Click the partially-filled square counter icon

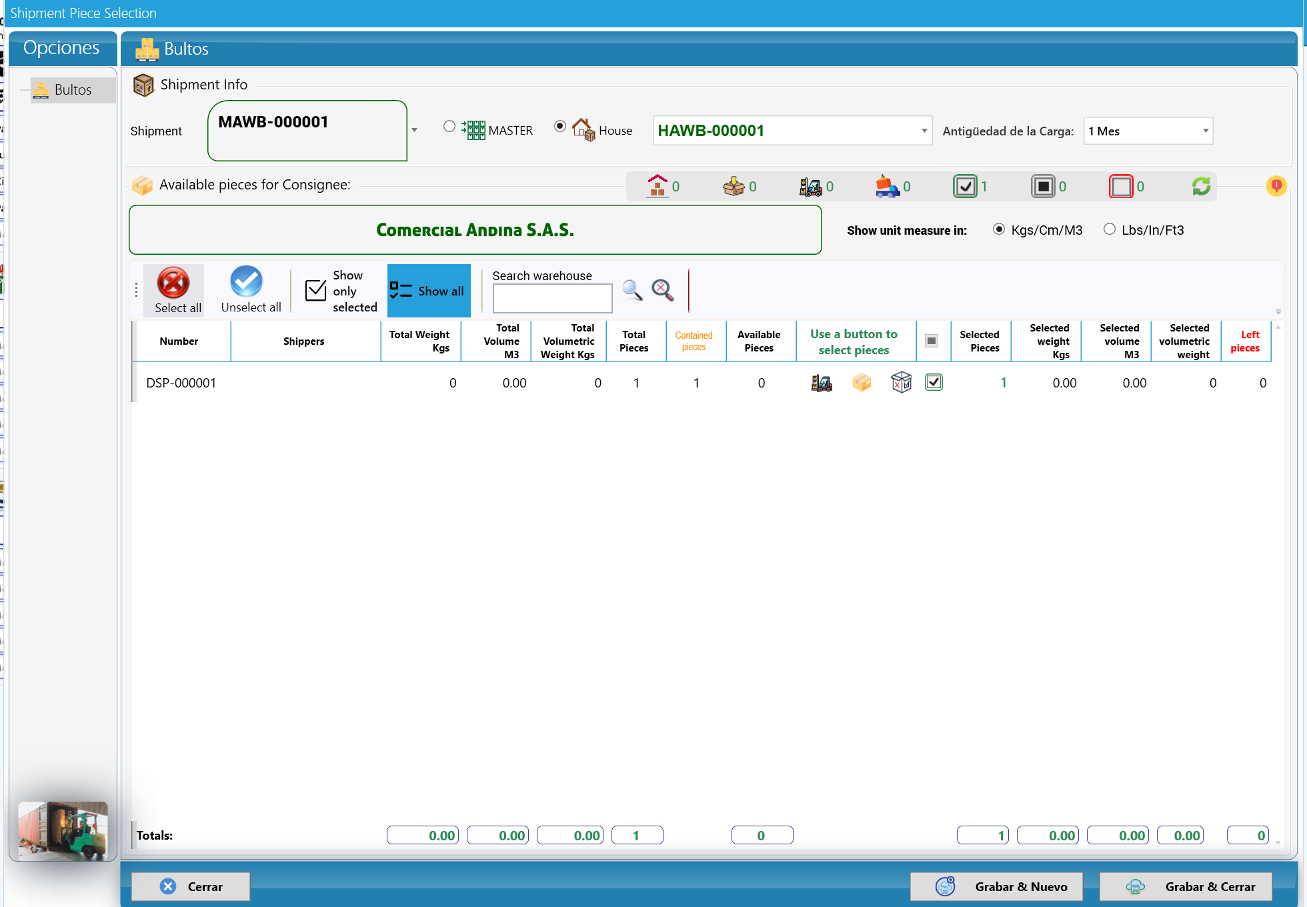(x=1043, y=187)
